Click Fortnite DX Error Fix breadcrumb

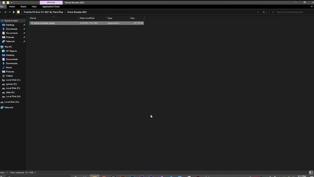click(44, 12)
